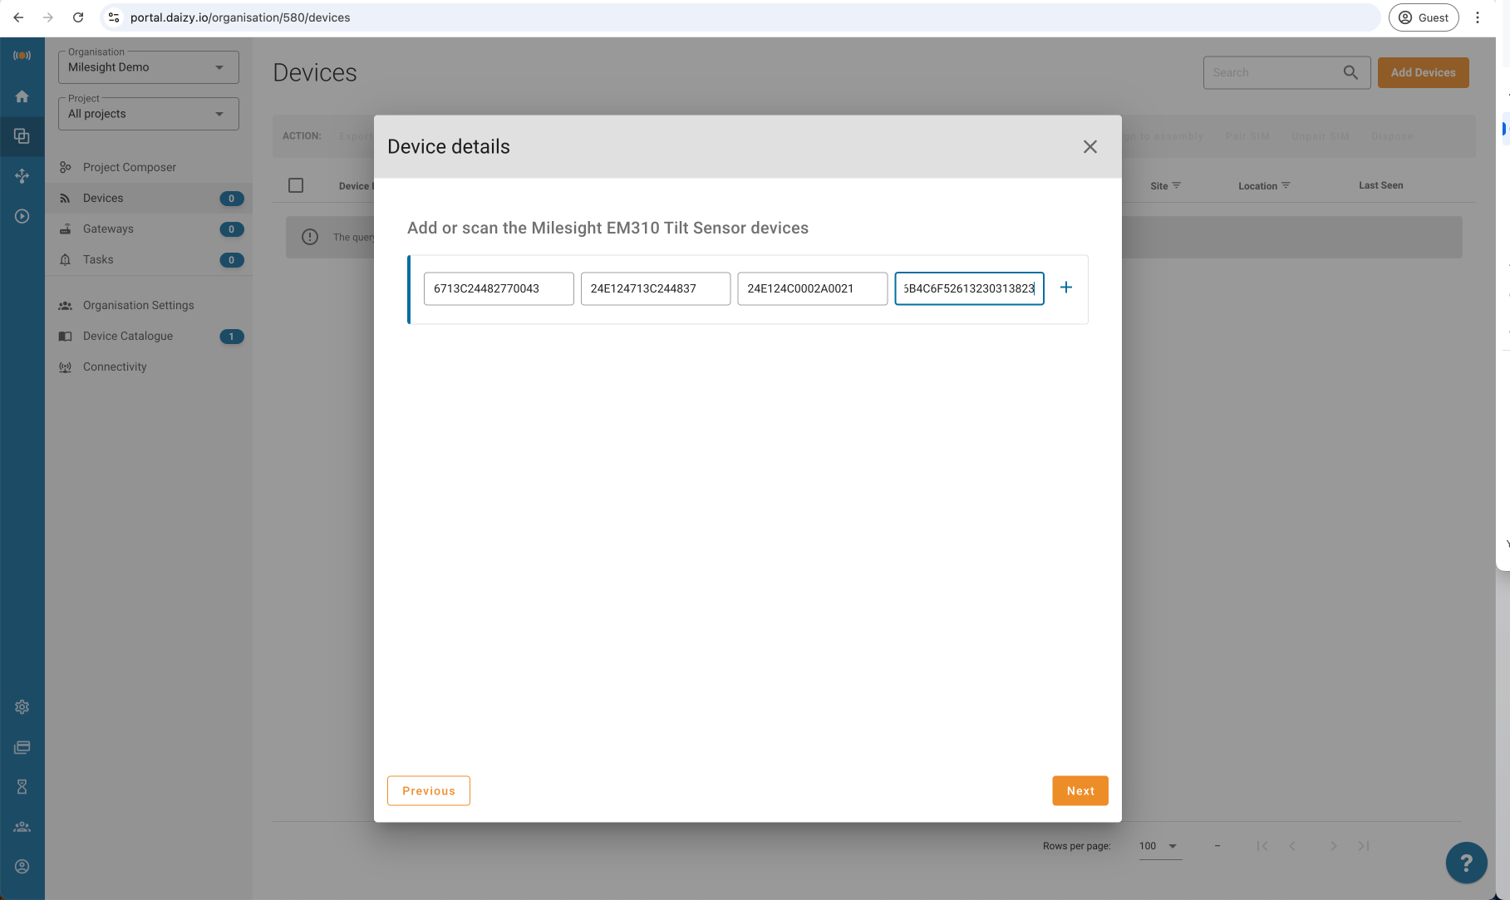Open the hourglass icon in left rail

tap(22, 786)
